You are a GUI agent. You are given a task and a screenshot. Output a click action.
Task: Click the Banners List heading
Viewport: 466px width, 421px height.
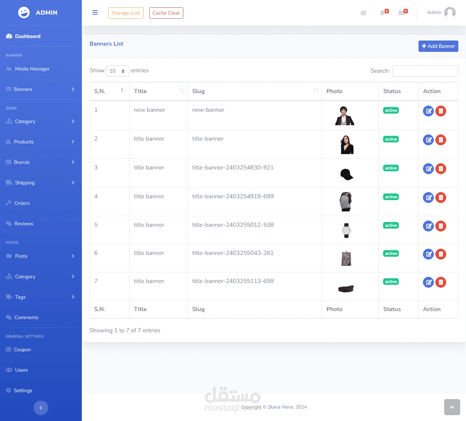click(106, 44)
